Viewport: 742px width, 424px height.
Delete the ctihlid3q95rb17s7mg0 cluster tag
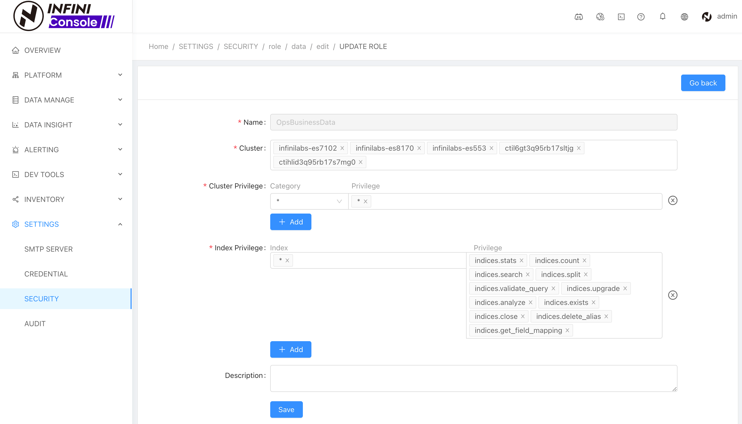pos(361,162)
